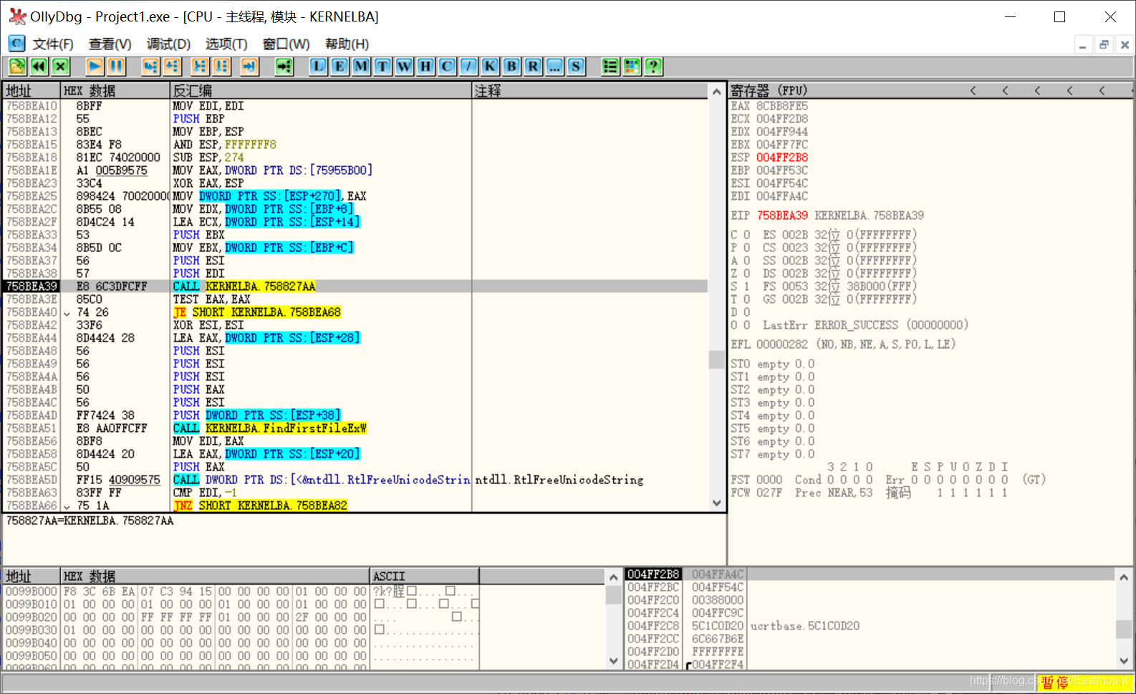Image resolution: width=1136 pixels, height=694 pixels.
Task: Click the Go to address arrow icon
Action: click(284, 67)
